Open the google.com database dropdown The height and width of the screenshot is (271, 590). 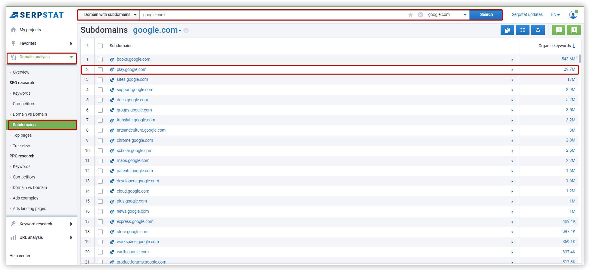447,15
